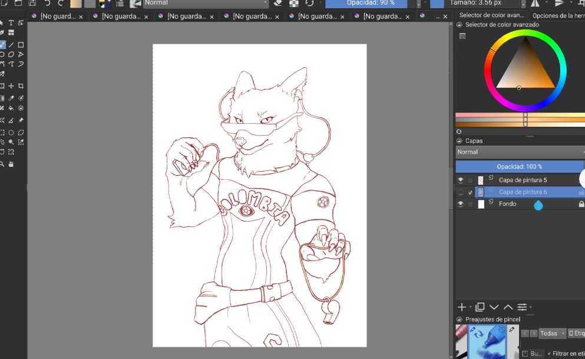This screenshot has height=359, width=585.
Task: Select the Fill bucket tool
Action: pos(11,108)
